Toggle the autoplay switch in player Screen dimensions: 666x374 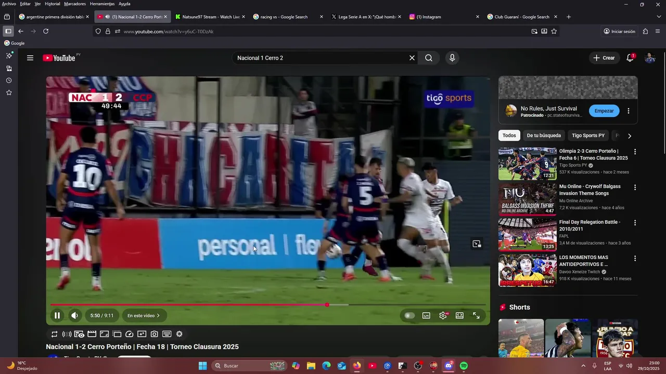tap(410, 315)
